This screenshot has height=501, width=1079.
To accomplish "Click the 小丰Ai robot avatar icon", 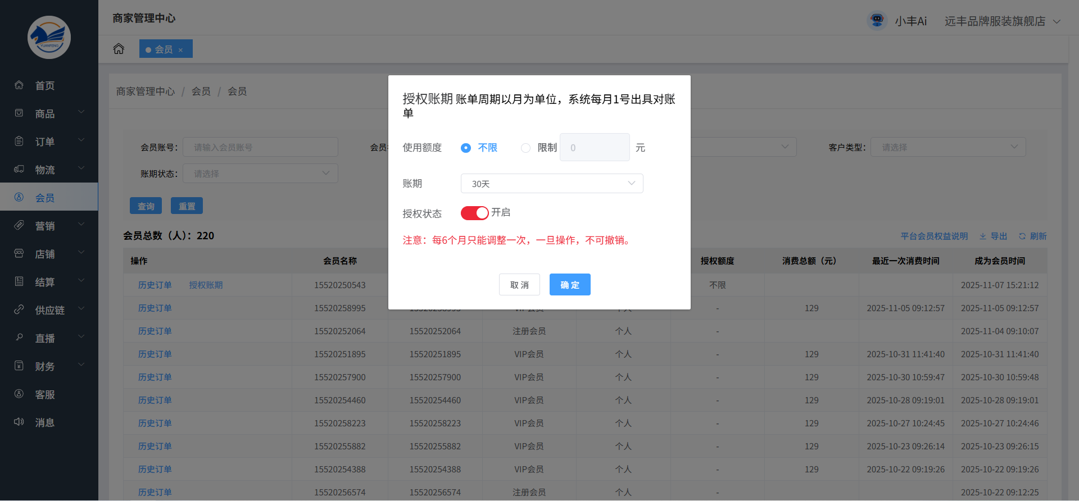I will (877, 21).
